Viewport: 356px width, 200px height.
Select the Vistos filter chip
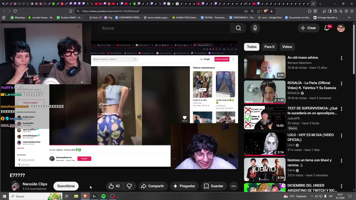coord(287,47)
